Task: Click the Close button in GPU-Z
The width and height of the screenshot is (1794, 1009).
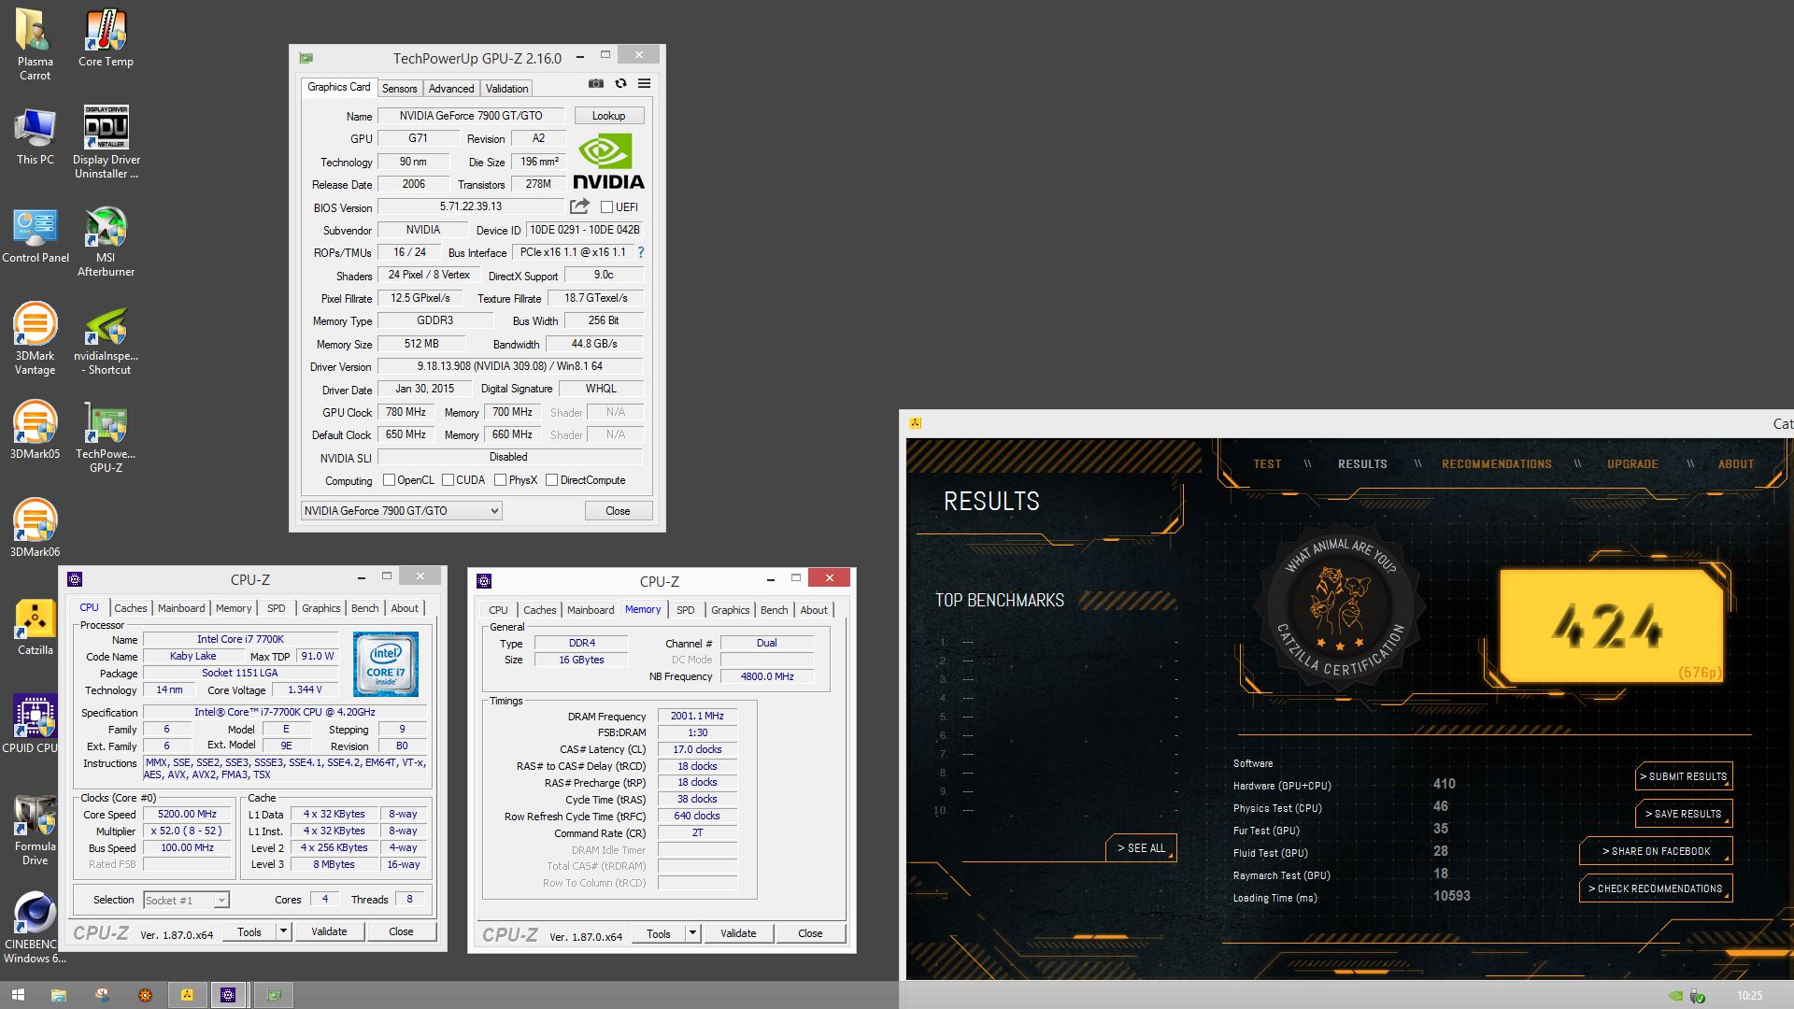Action: [x=618, y=511]
